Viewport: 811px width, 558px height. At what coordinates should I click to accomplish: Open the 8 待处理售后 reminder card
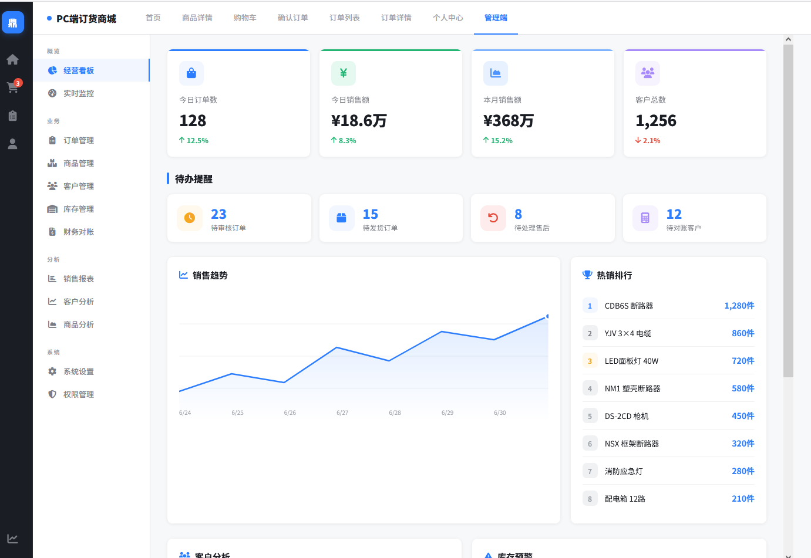(x=543, y=218)
